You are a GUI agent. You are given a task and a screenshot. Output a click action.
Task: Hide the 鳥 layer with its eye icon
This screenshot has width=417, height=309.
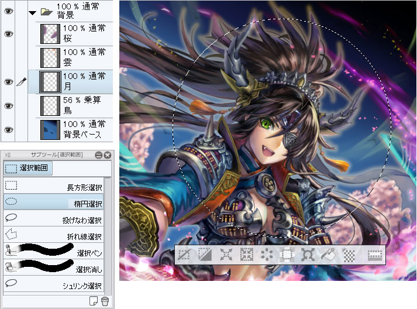click(8, 106)
